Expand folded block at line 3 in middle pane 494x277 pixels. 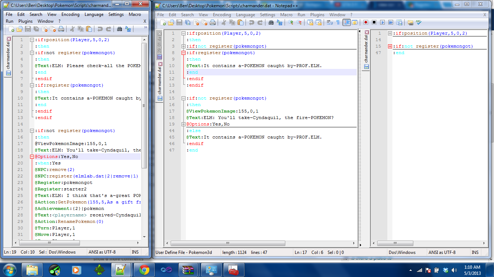[x=184, y=46]
